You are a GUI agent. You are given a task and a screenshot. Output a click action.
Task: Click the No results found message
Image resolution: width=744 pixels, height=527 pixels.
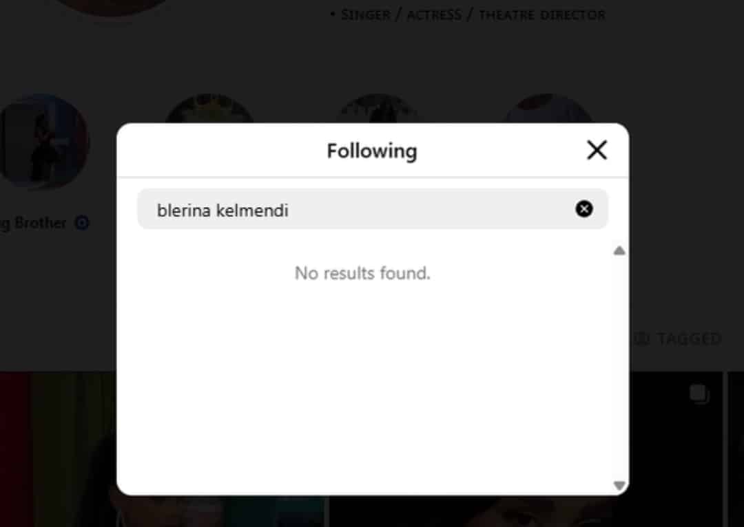(x=362, y=273)
